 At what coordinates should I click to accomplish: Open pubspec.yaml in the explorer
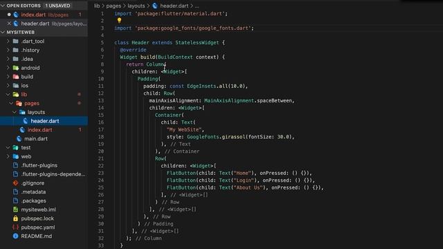pyautogui.click(x=44, y=228)
